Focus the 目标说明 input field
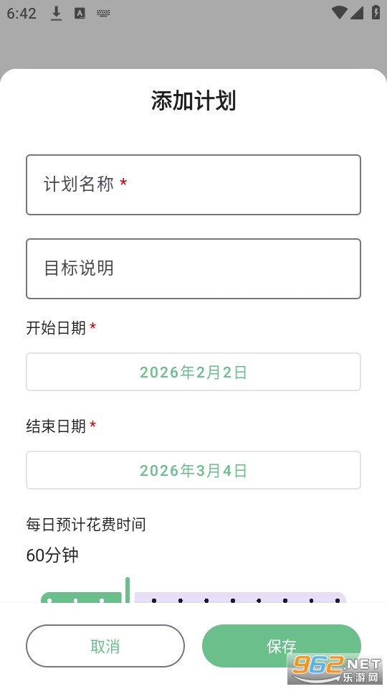 click(x=193, y=268)
